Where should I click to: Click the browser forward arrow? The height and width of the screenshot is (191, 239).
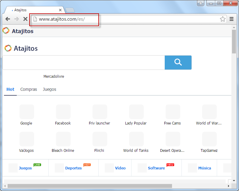pos(16,19)
